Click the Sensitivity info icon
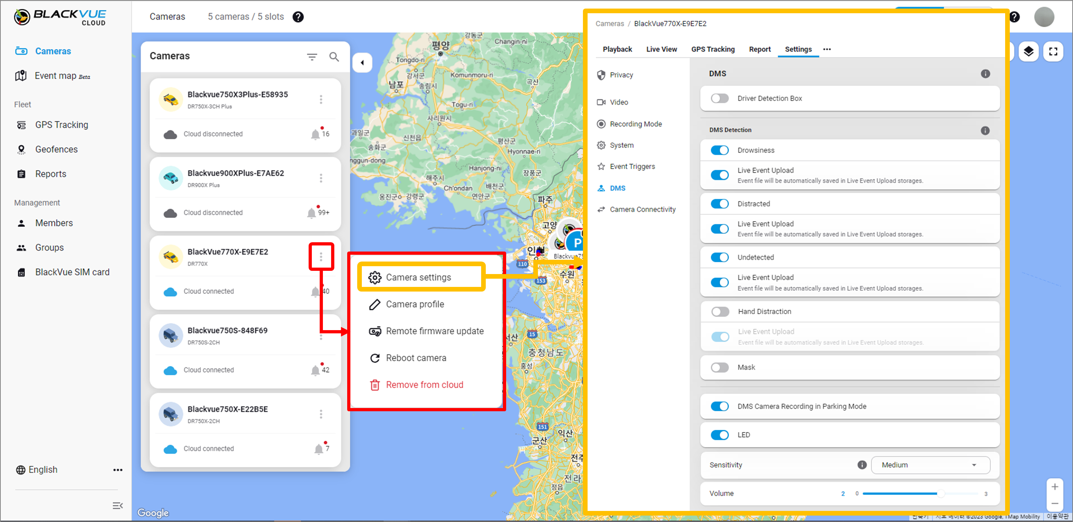1073x522 pixels. pos(862,465)
